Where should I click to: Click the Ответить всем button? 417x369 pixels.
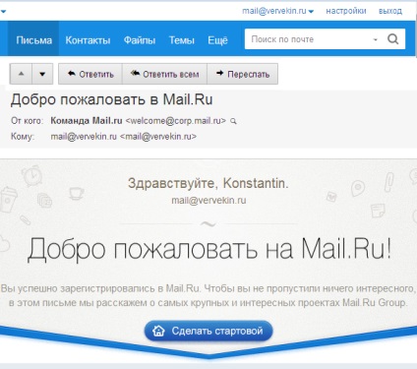tap(164, 74)
